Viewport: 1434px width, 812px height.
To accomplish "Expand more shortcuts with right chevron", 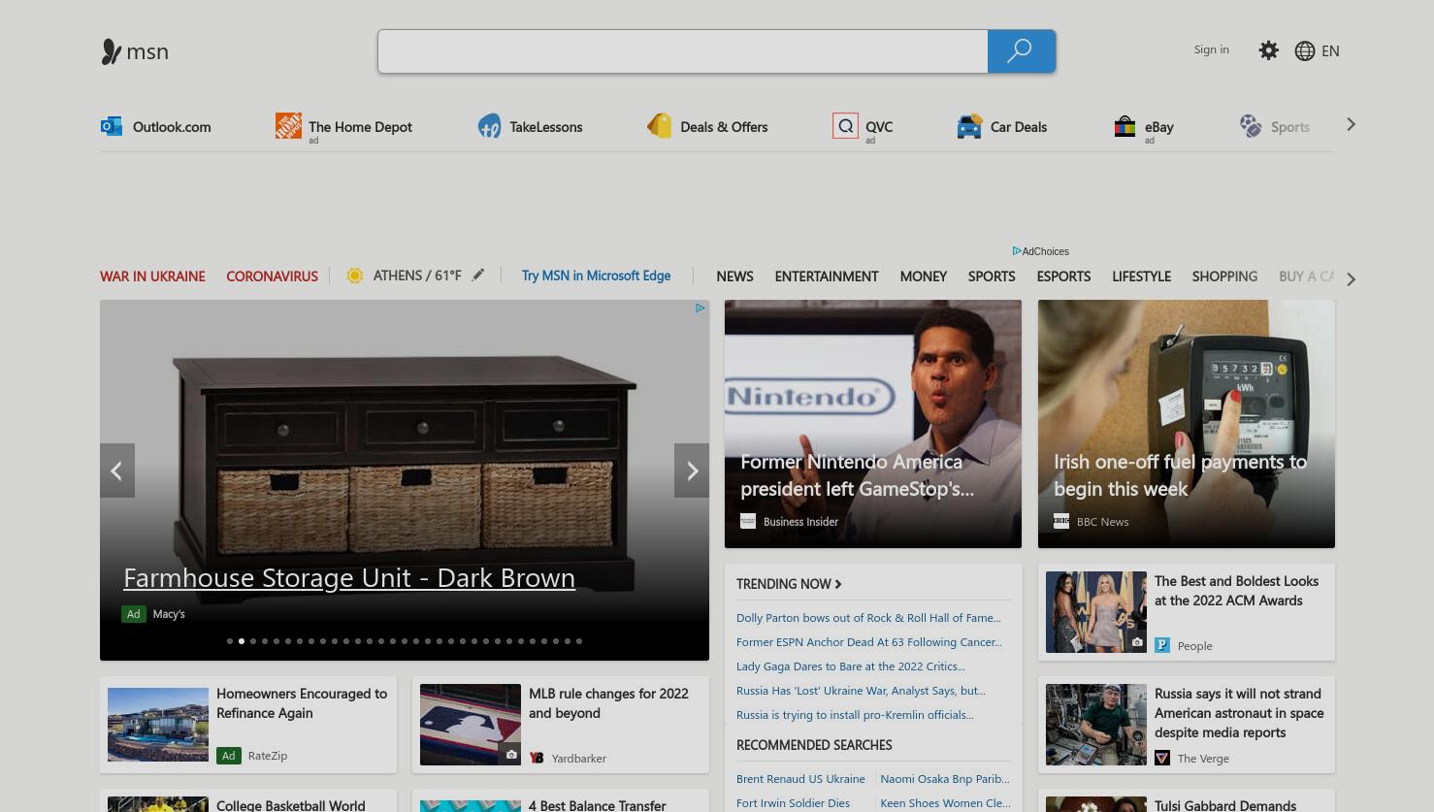I will 1351,124.
